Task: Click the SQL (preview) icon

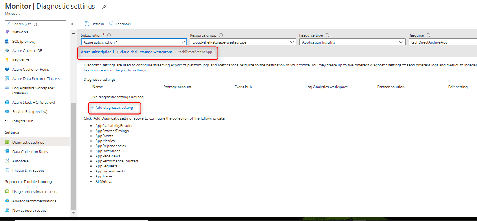Action: (x=7, y=41)
